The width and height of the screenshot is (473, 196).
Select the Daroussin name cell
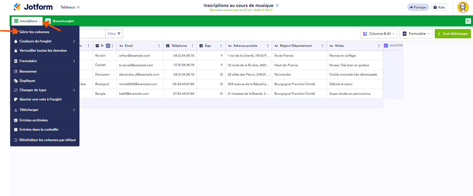click(105, 74)
